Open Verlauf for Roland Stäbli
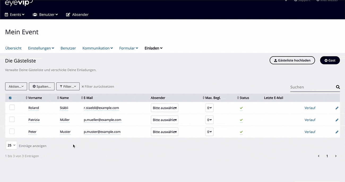345x182 pixels. [310, 108]
